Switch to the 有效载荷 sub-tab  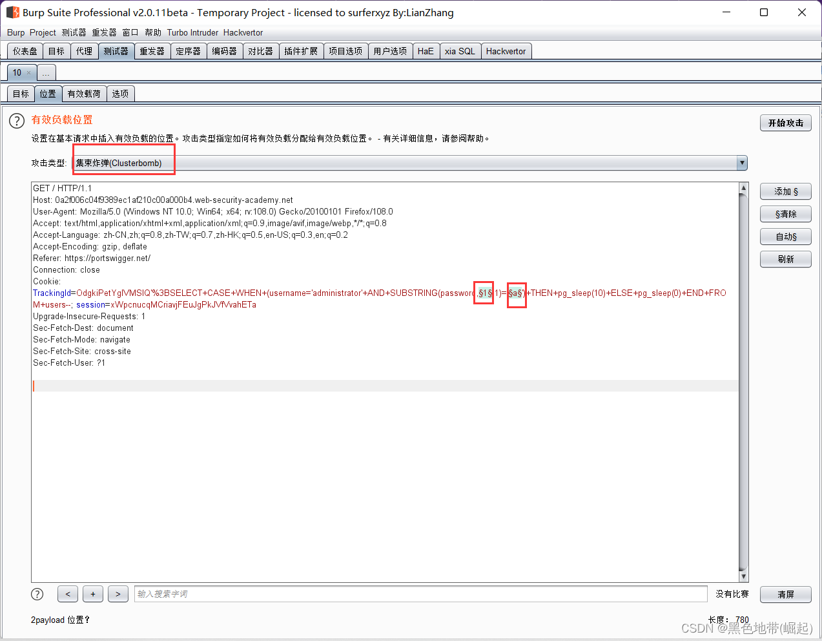[x=85, y=94]
